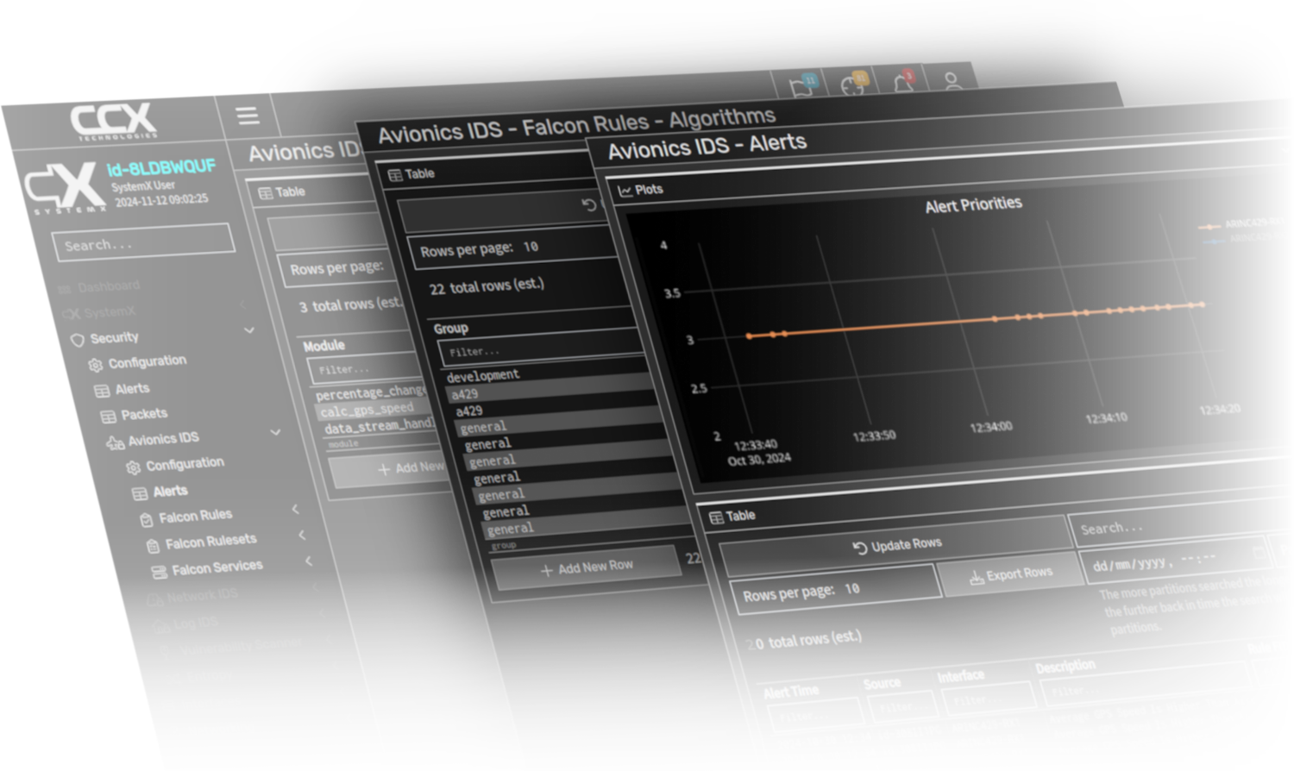Viewport: 1294px width, 771px height.
Task: Click refresh icon in Algorithms window toolbar
Action: click(589, 204)
